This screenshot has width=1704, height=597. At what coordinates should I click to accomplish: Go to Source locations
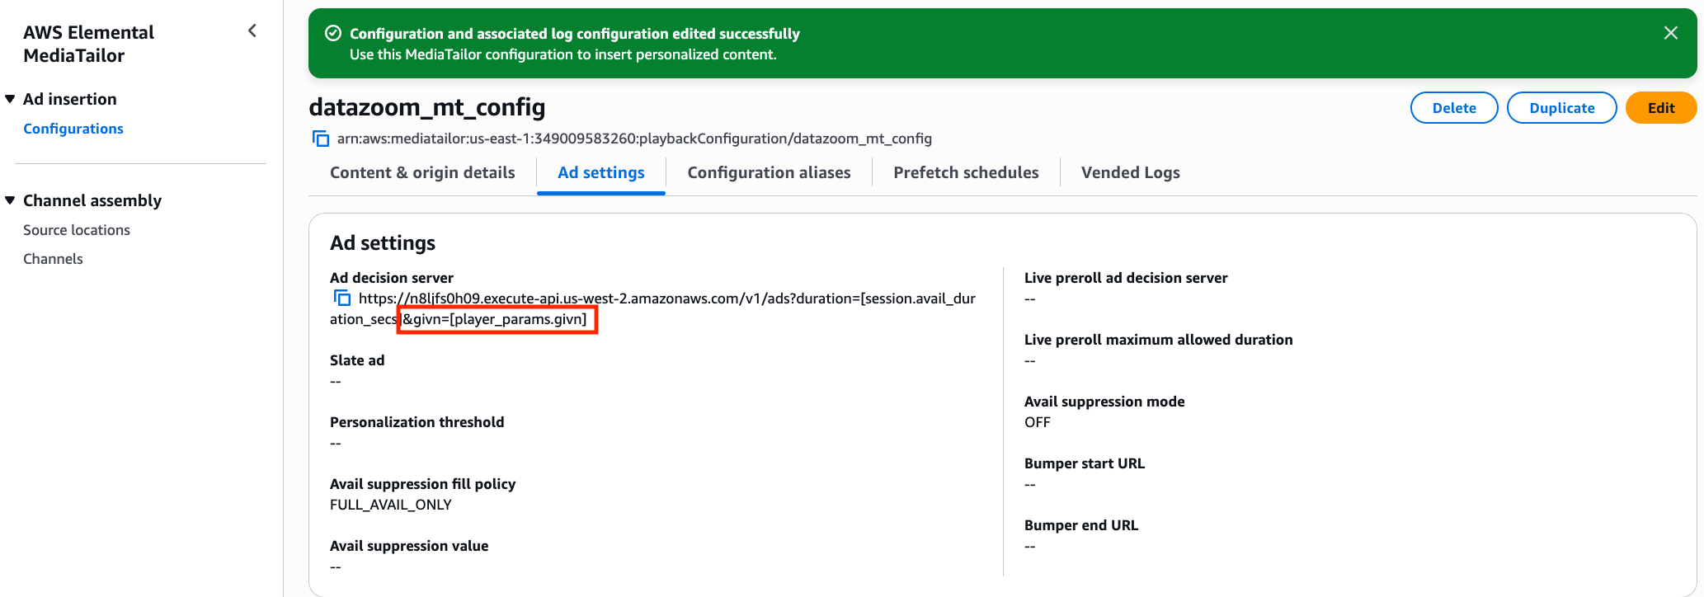tap(77, 230)
